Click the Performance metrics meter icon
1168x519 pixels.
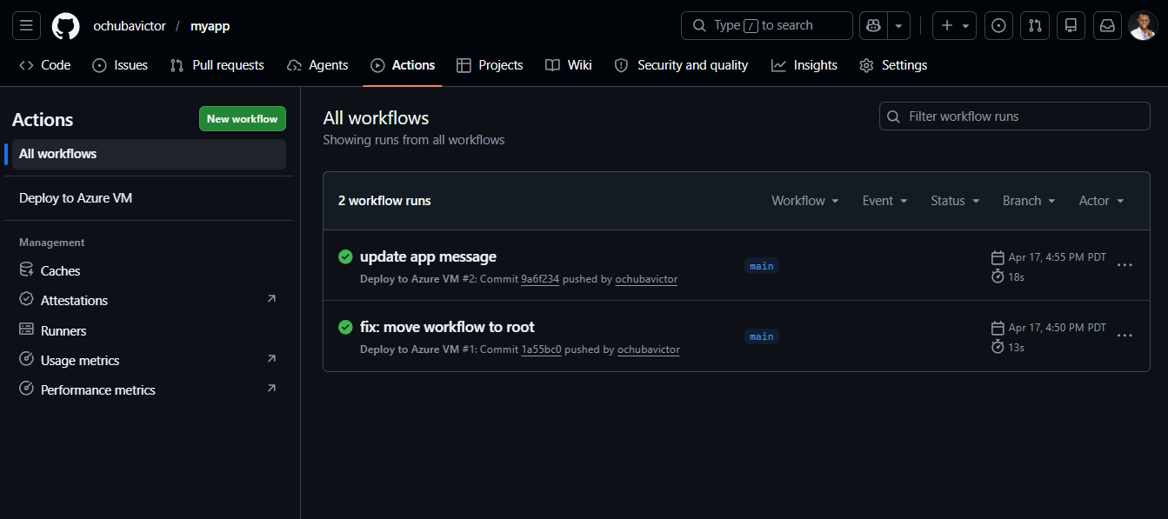pyautogui.click(x=26, y=389)
